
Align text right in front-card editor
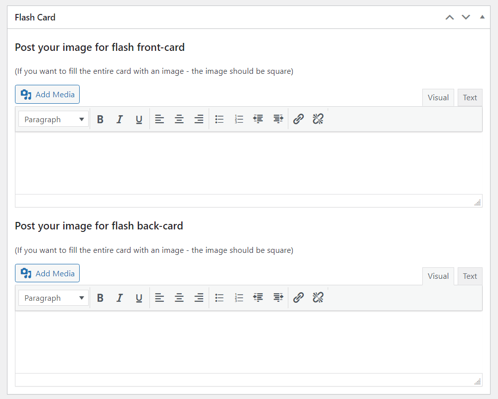[x=199, y=119]
